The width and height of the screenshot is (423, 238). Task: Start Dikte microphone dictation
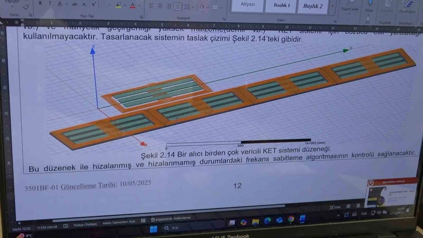pyautogui.click(x=369, y=3)
